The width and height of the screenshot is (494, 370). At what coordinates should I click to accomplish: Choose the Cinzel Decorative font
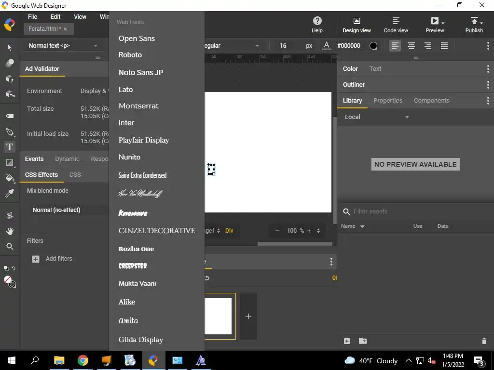pyautogui.click(x=157, y=231)
